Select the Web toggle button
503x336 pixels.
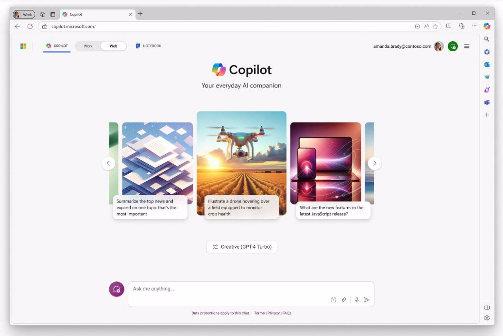pyautogui.click(x=113, y=46)
